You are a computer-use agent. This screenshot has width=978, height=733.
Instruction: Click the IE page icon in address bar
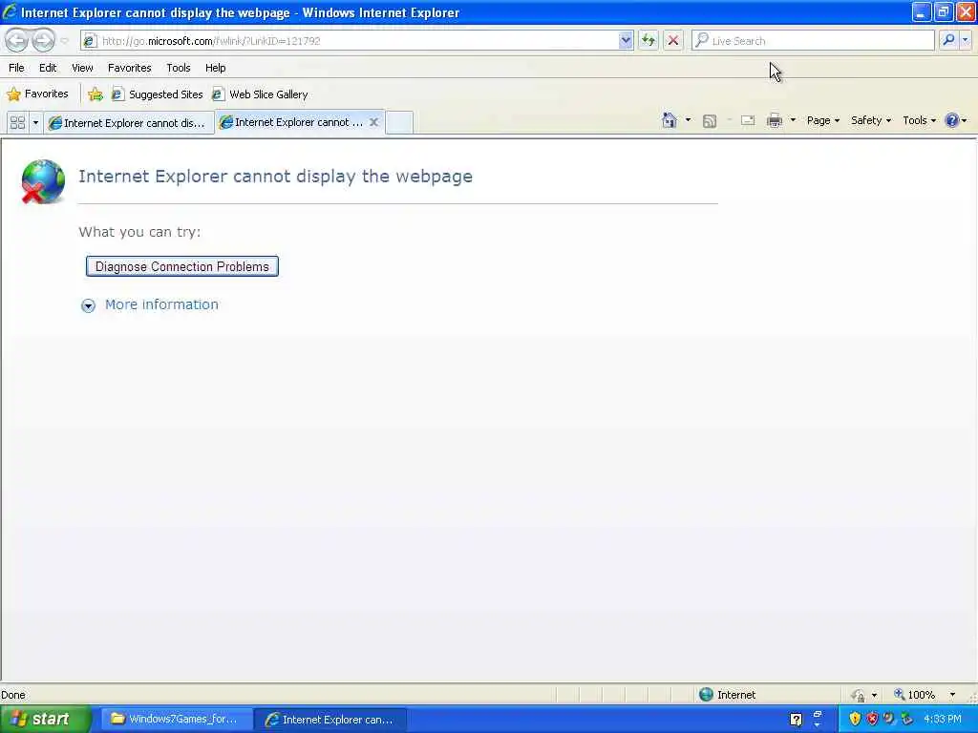coord(90,40)
